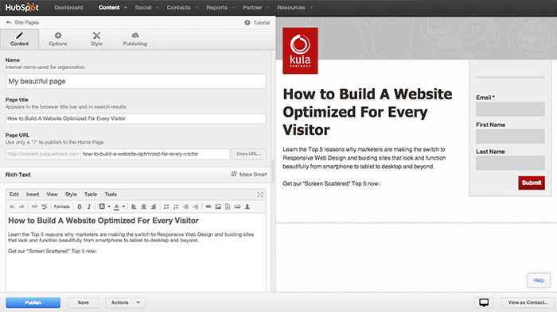Switch to the Content tab
Viewport: 557px width, 312px height.
[x=20, y=39]
